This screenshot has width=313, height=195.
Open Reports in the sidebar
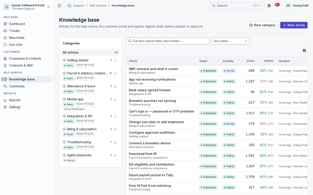27,100
